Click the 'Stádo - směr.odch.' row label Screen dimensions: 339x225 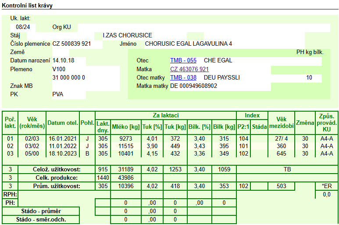point(41,220)
